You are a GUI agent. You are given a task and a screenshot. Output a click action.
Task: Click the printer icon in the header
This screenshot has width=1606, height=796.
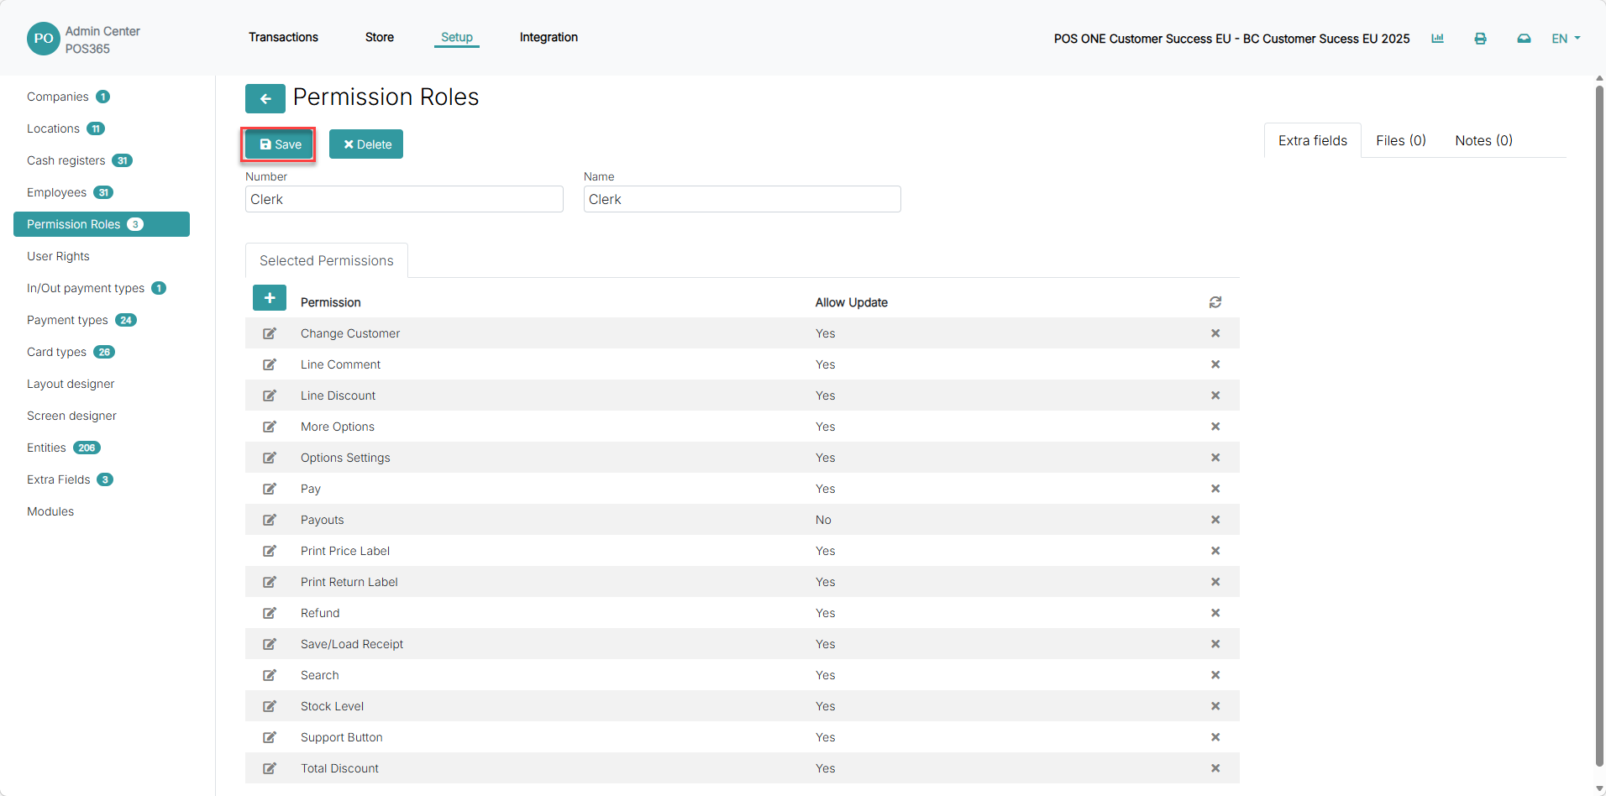(x=1480, y=39)
